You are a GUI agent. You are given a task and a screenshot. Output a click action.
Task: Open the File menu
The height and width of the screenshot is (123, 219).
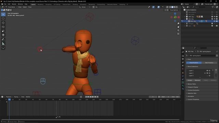(x=5, y=4)
